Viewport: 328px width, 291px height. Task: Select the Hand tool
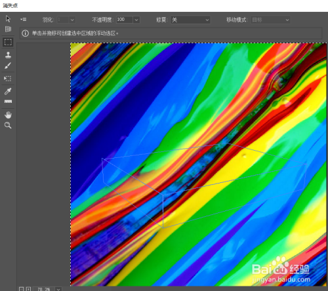(8, 115)
